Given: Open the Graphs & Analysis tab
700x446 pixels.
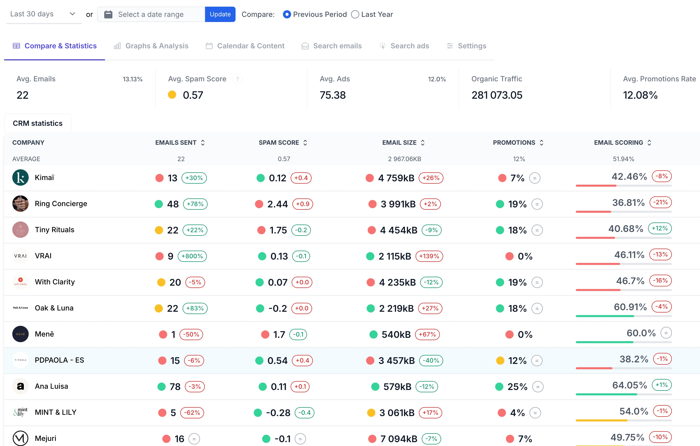Looking at the screenshot, I should pos(151,46).
